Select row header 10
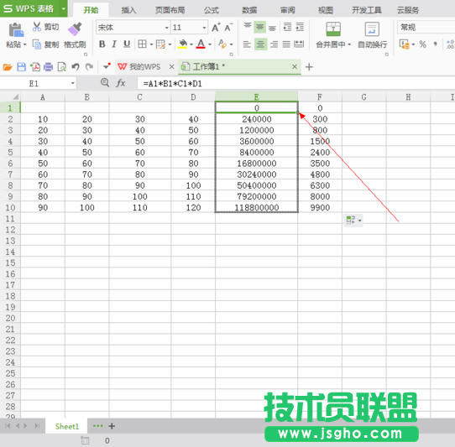The height and width of the screenshot is (447, 455). point(10,207)
